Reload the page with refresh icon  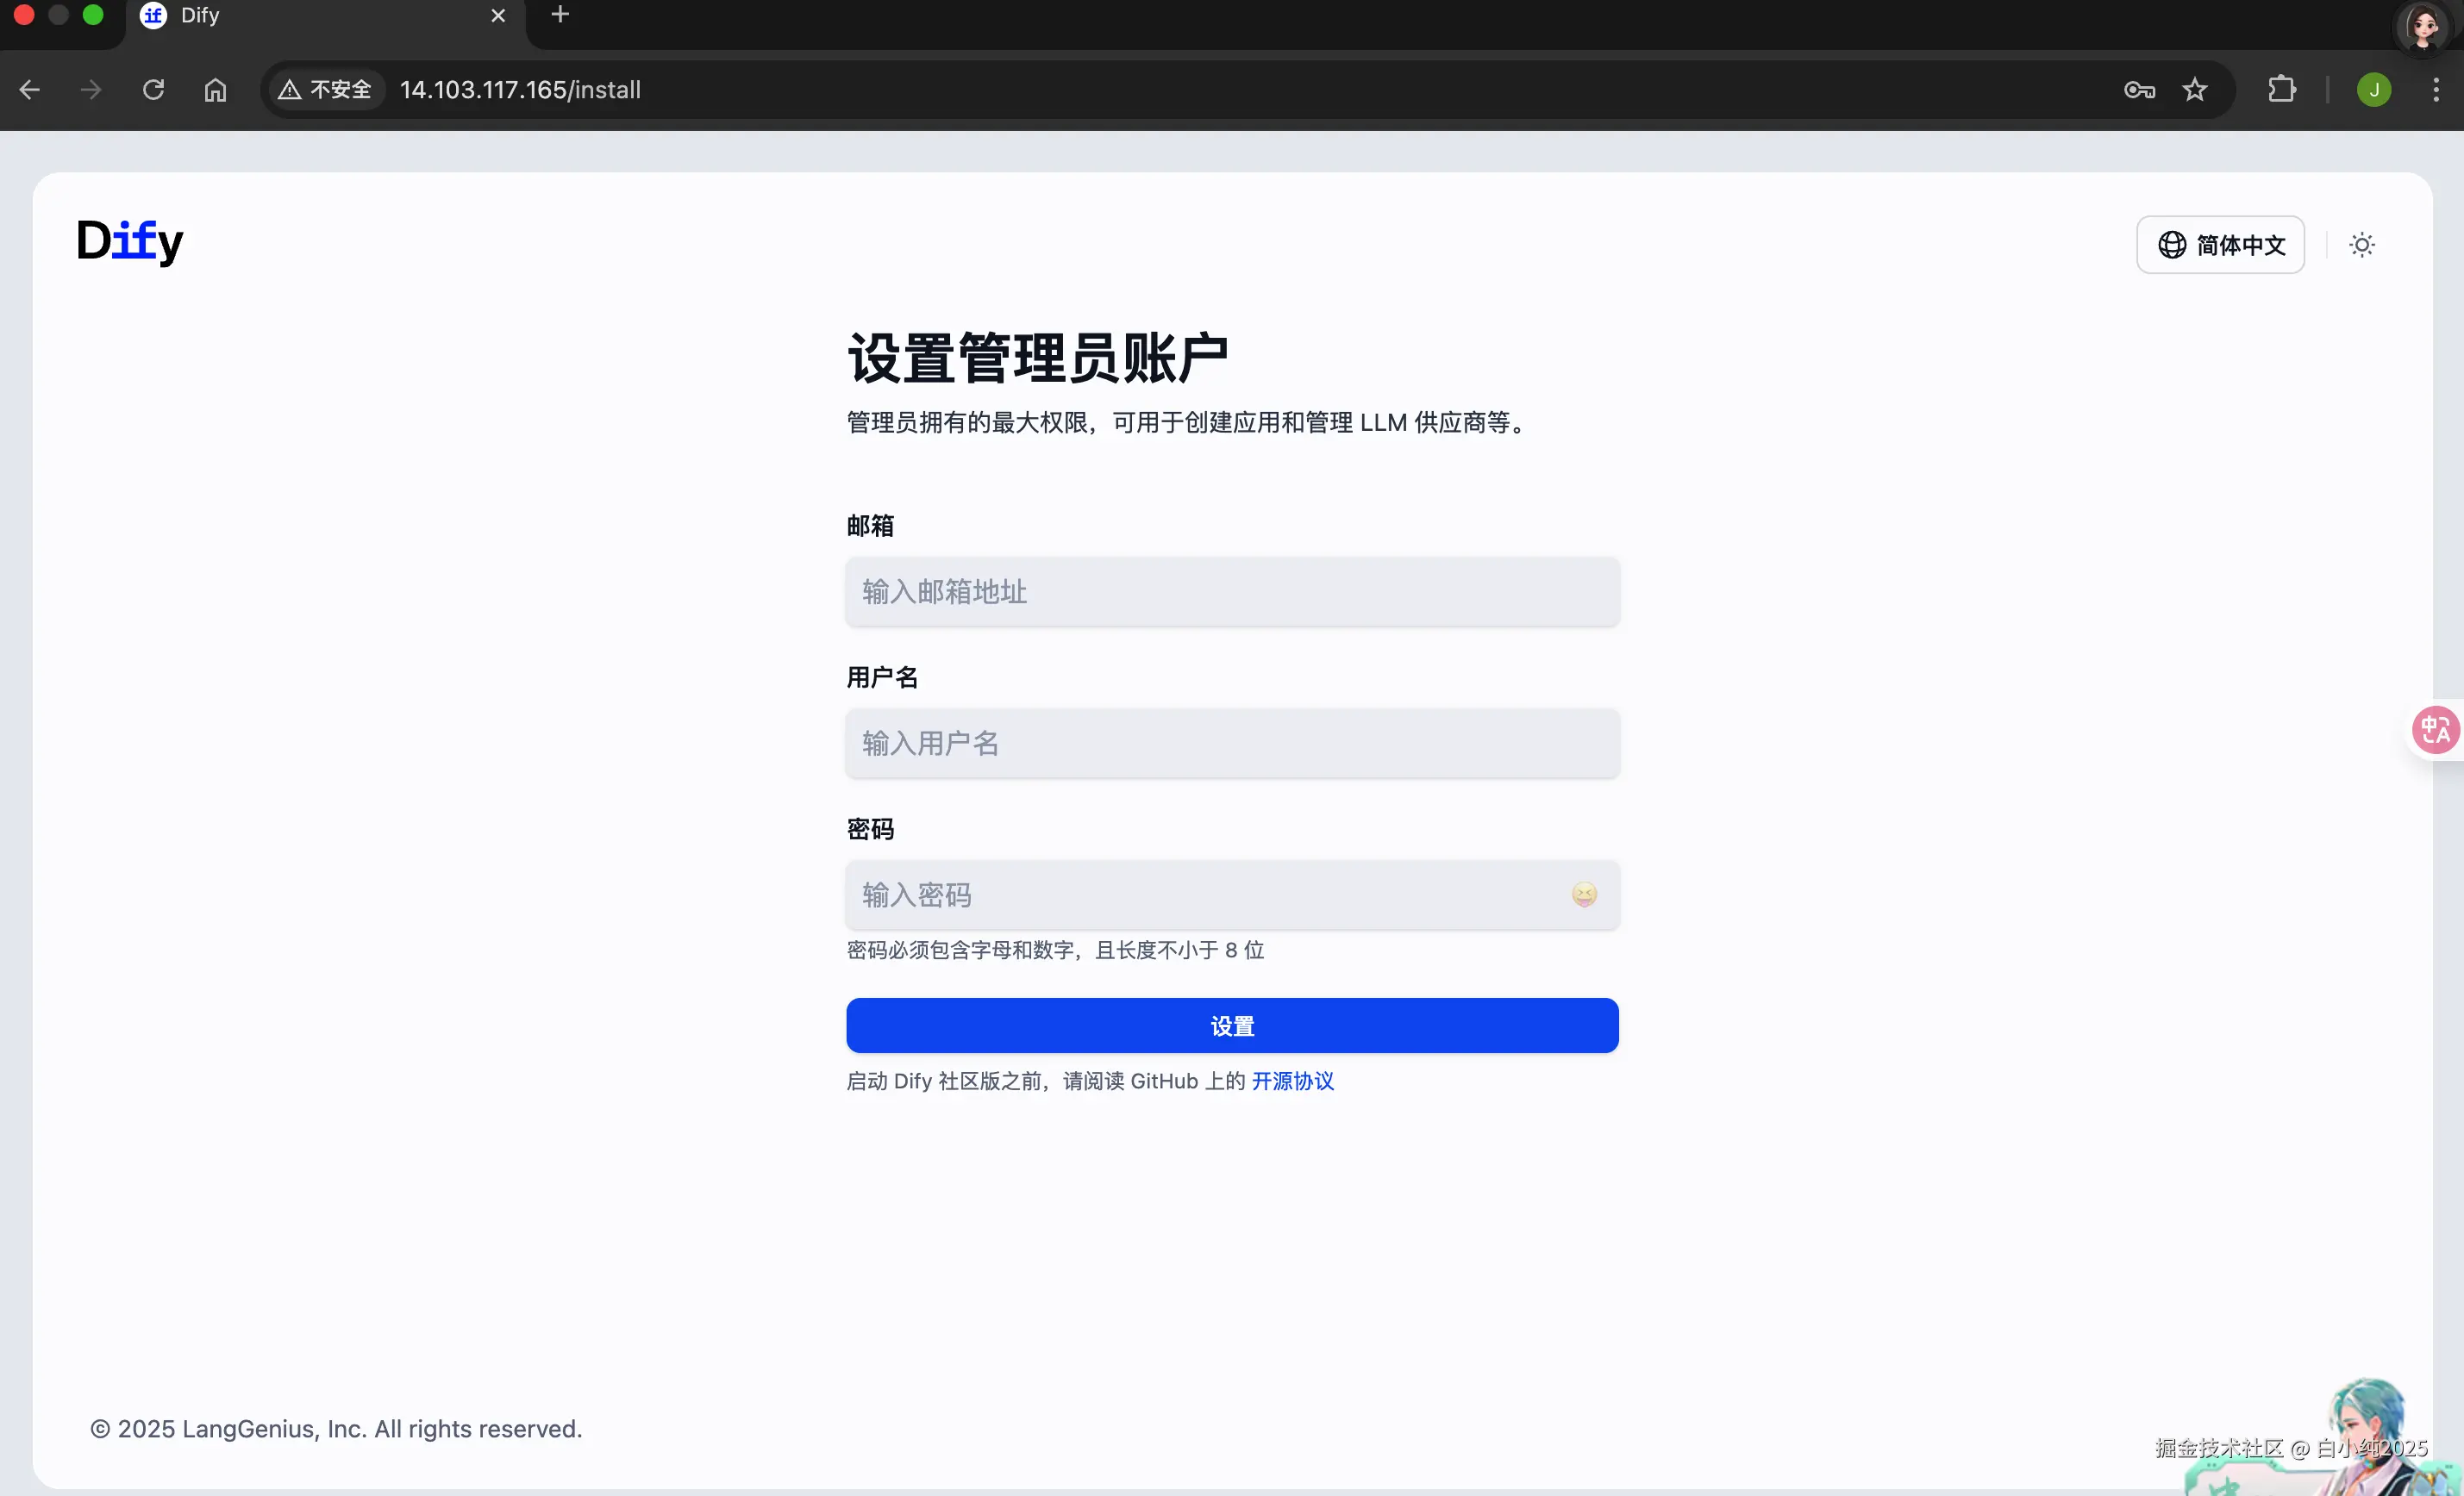tap(153, 90)
